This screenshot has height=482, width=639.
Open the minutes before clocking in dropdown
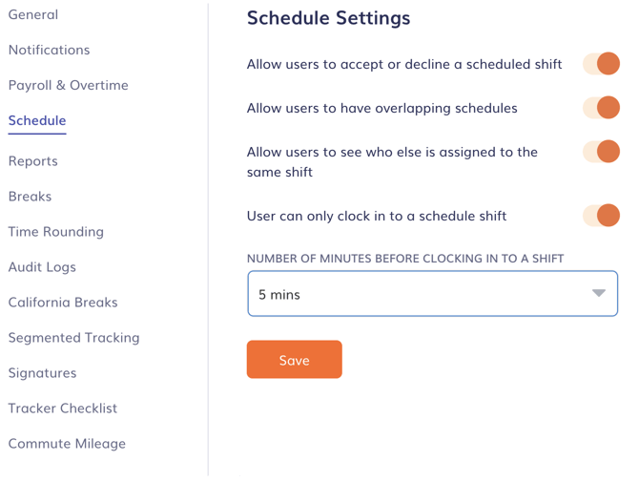[420, 294]
